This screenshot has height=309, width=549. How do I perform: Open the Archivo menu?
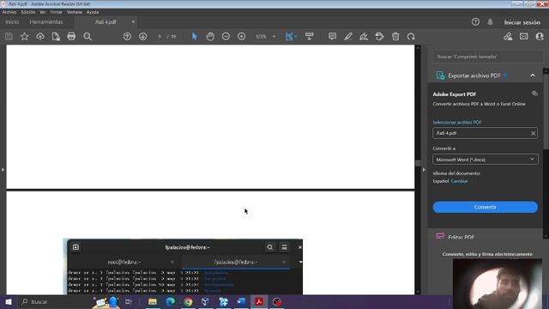tap(9, 12)
